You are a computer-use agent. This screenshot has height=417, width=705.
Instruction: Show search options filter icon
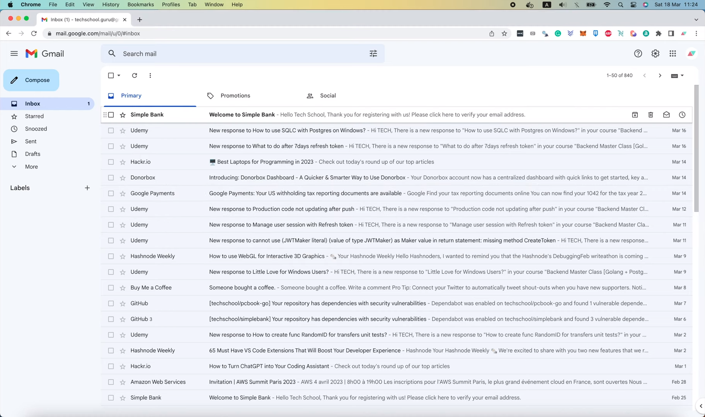point(373,54)
